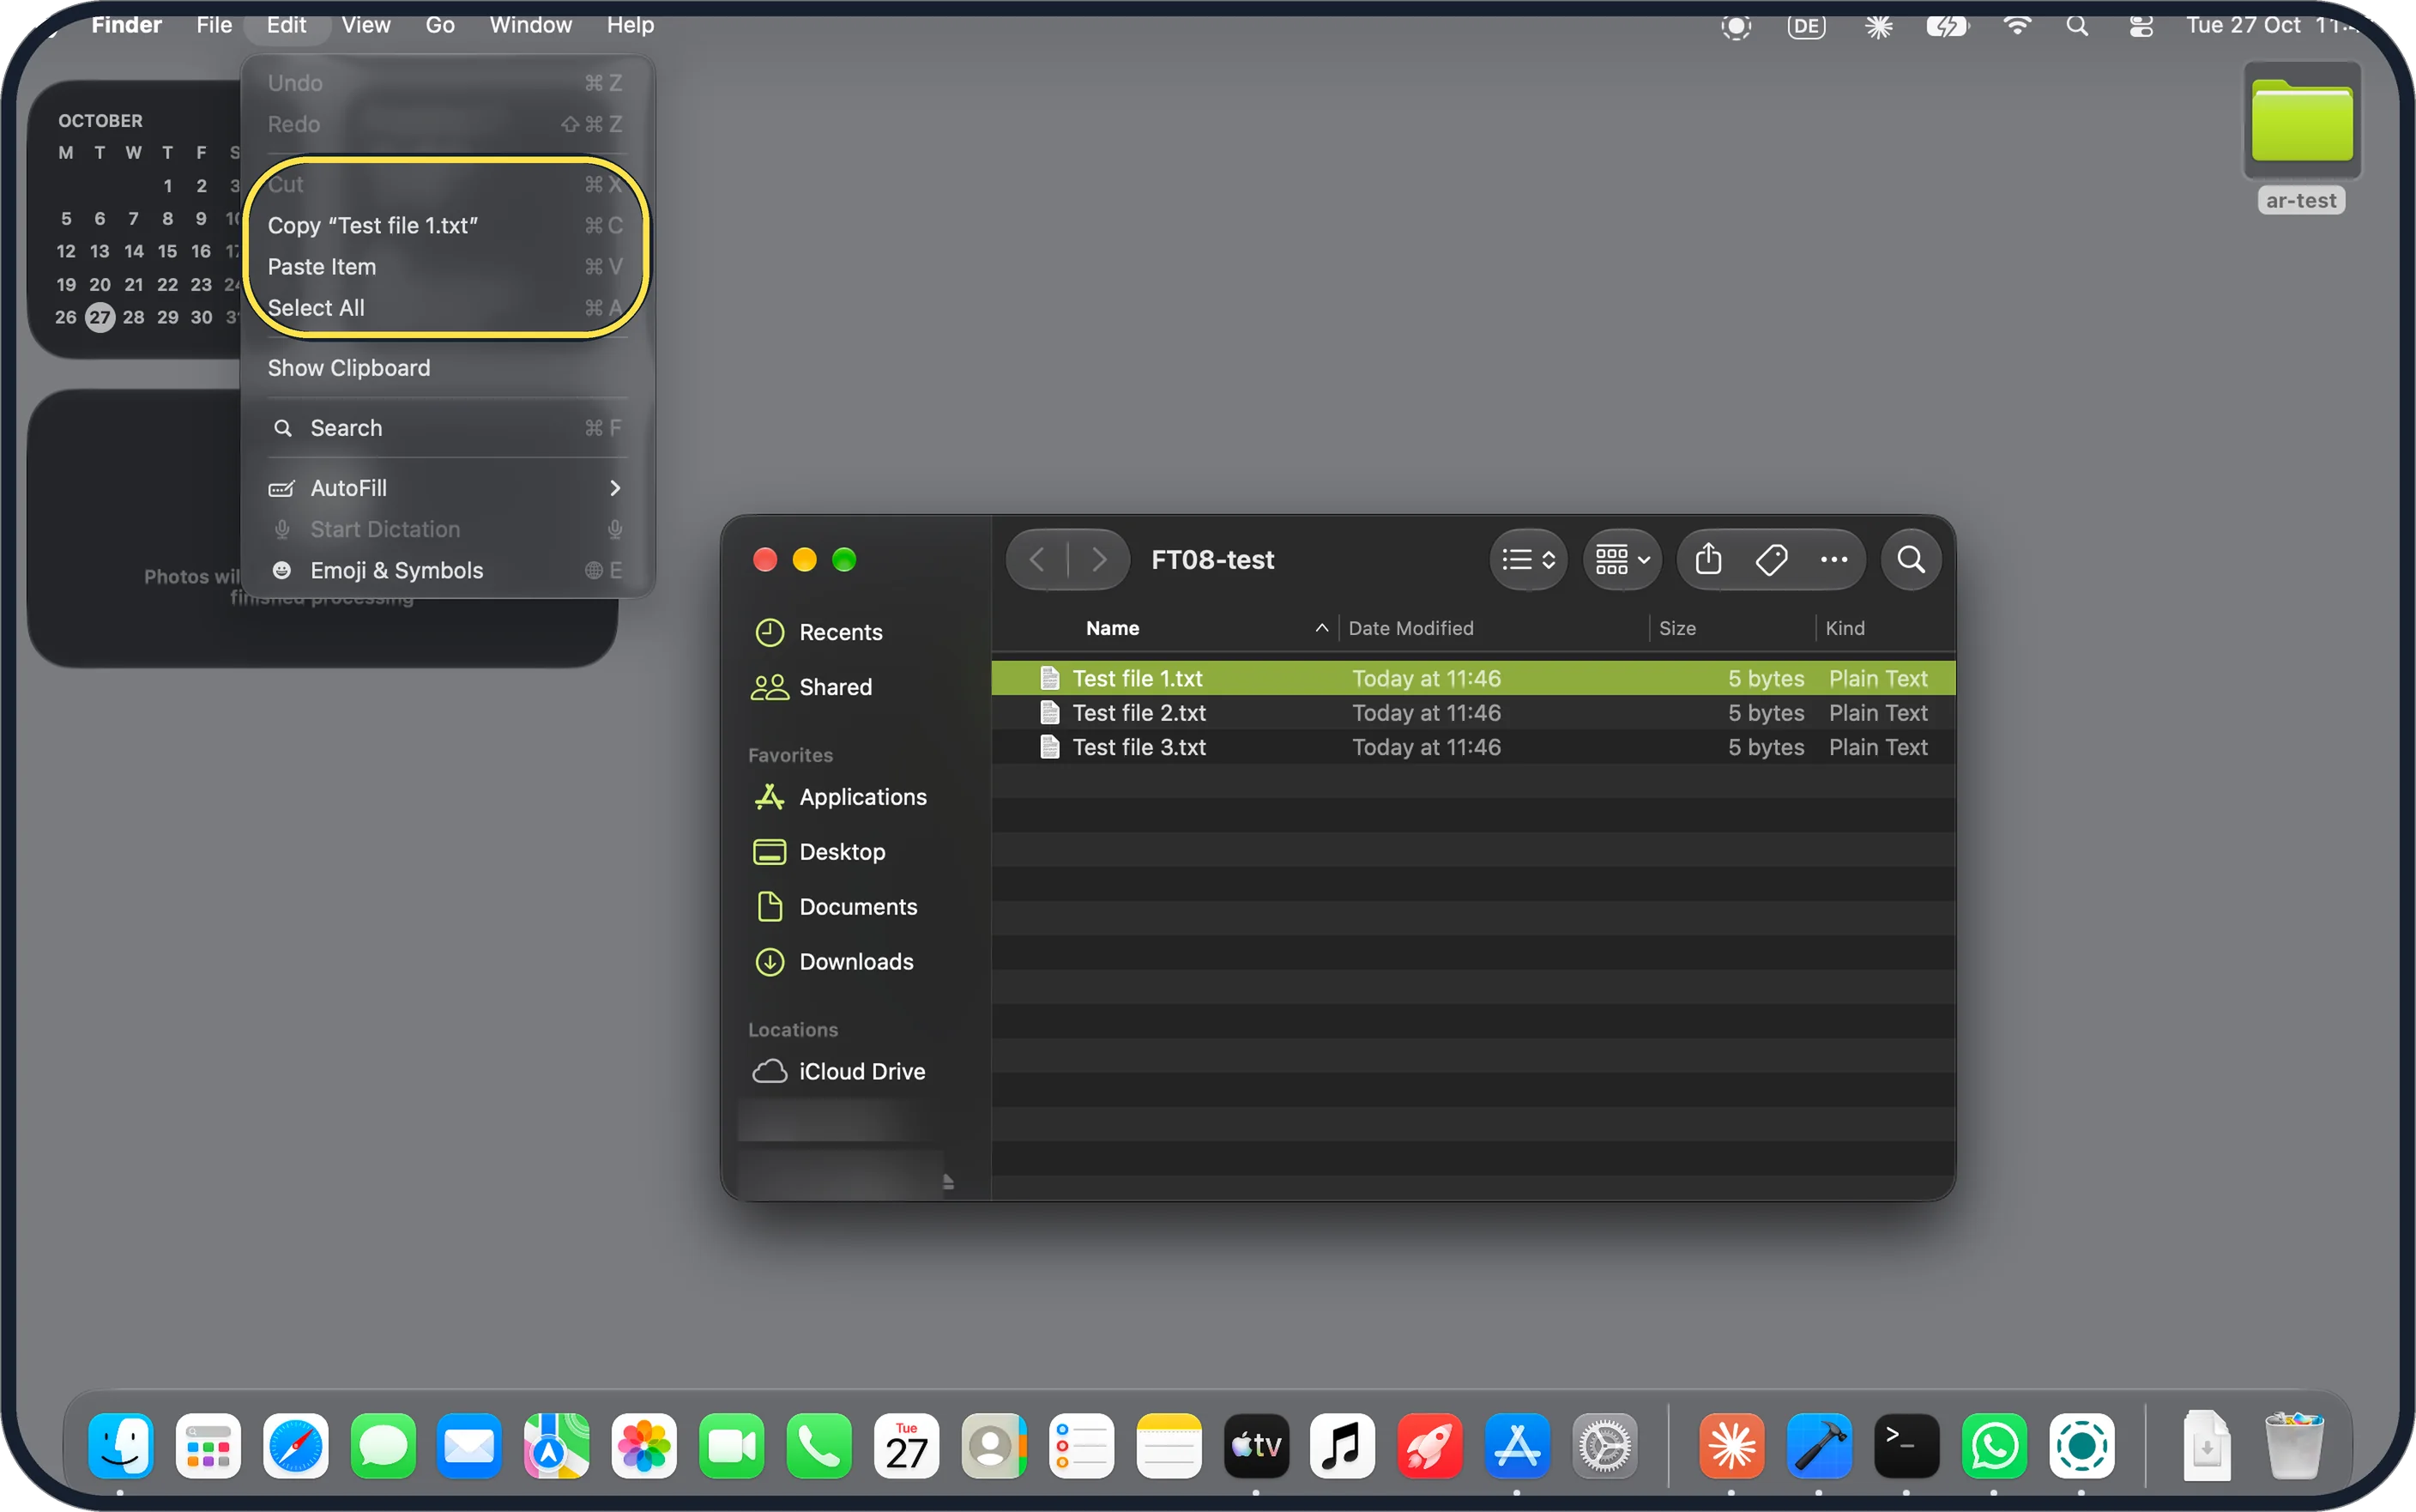Choose Emoji & Symbols entry
Screen dimensions: 2416x1512
tap(446, 570)
